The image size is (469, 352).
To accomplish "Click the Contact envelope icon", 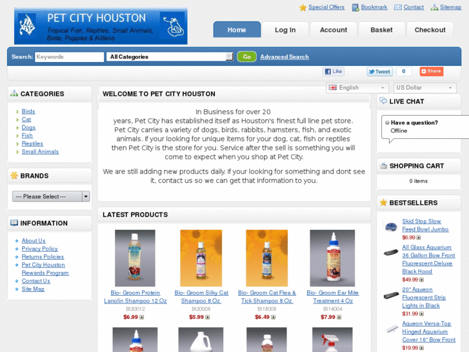I will (398, 7).
